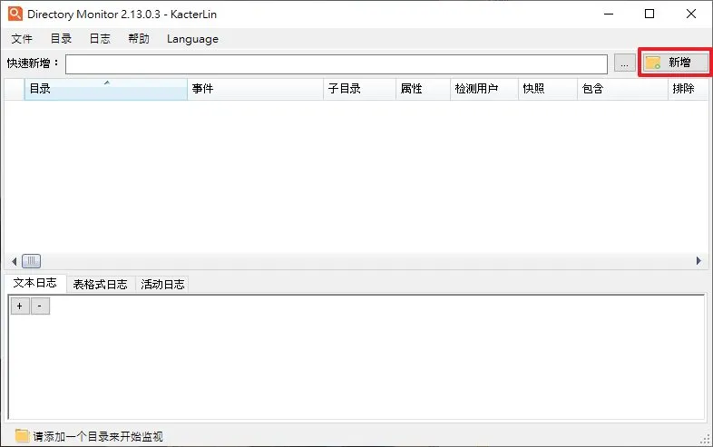Click the + button in log panel

point(20,306)
